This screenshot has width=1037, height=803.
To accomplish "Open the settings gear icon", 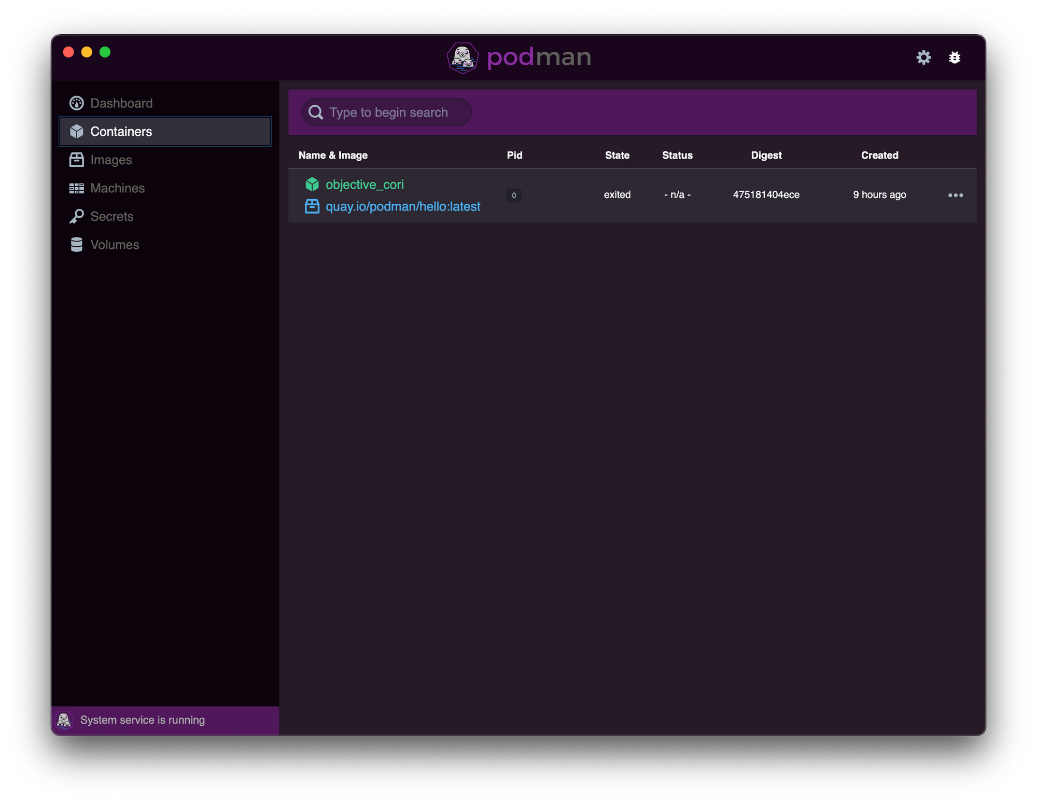I will 923,57.
